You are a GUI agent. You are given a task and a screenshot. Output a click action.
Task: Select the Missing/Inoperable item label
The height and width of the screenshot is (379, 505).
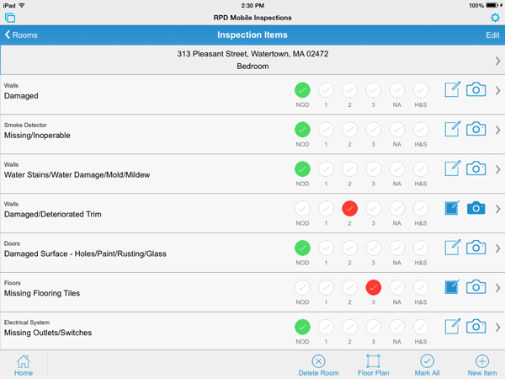click(x=37, y=136)
